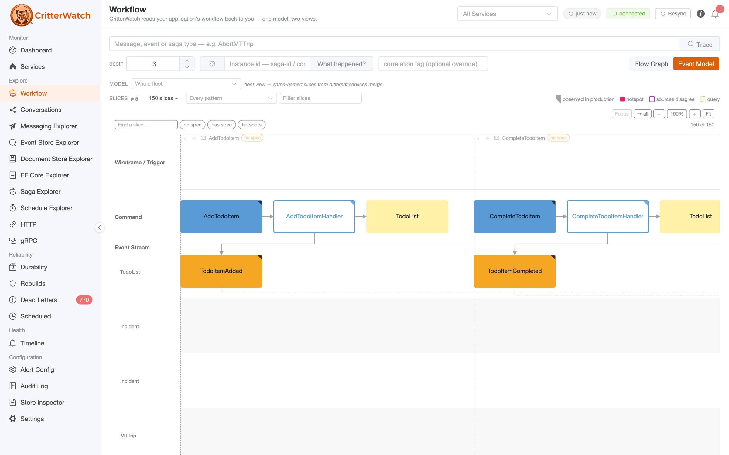Toggle the 'no spec' filter chip
729x455 pixels.
tap(193, 125)
